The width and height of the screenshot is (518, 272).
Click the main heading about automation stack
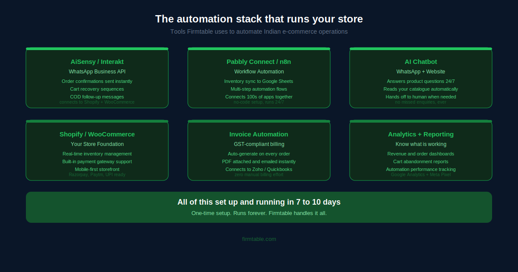click(259, 19)
